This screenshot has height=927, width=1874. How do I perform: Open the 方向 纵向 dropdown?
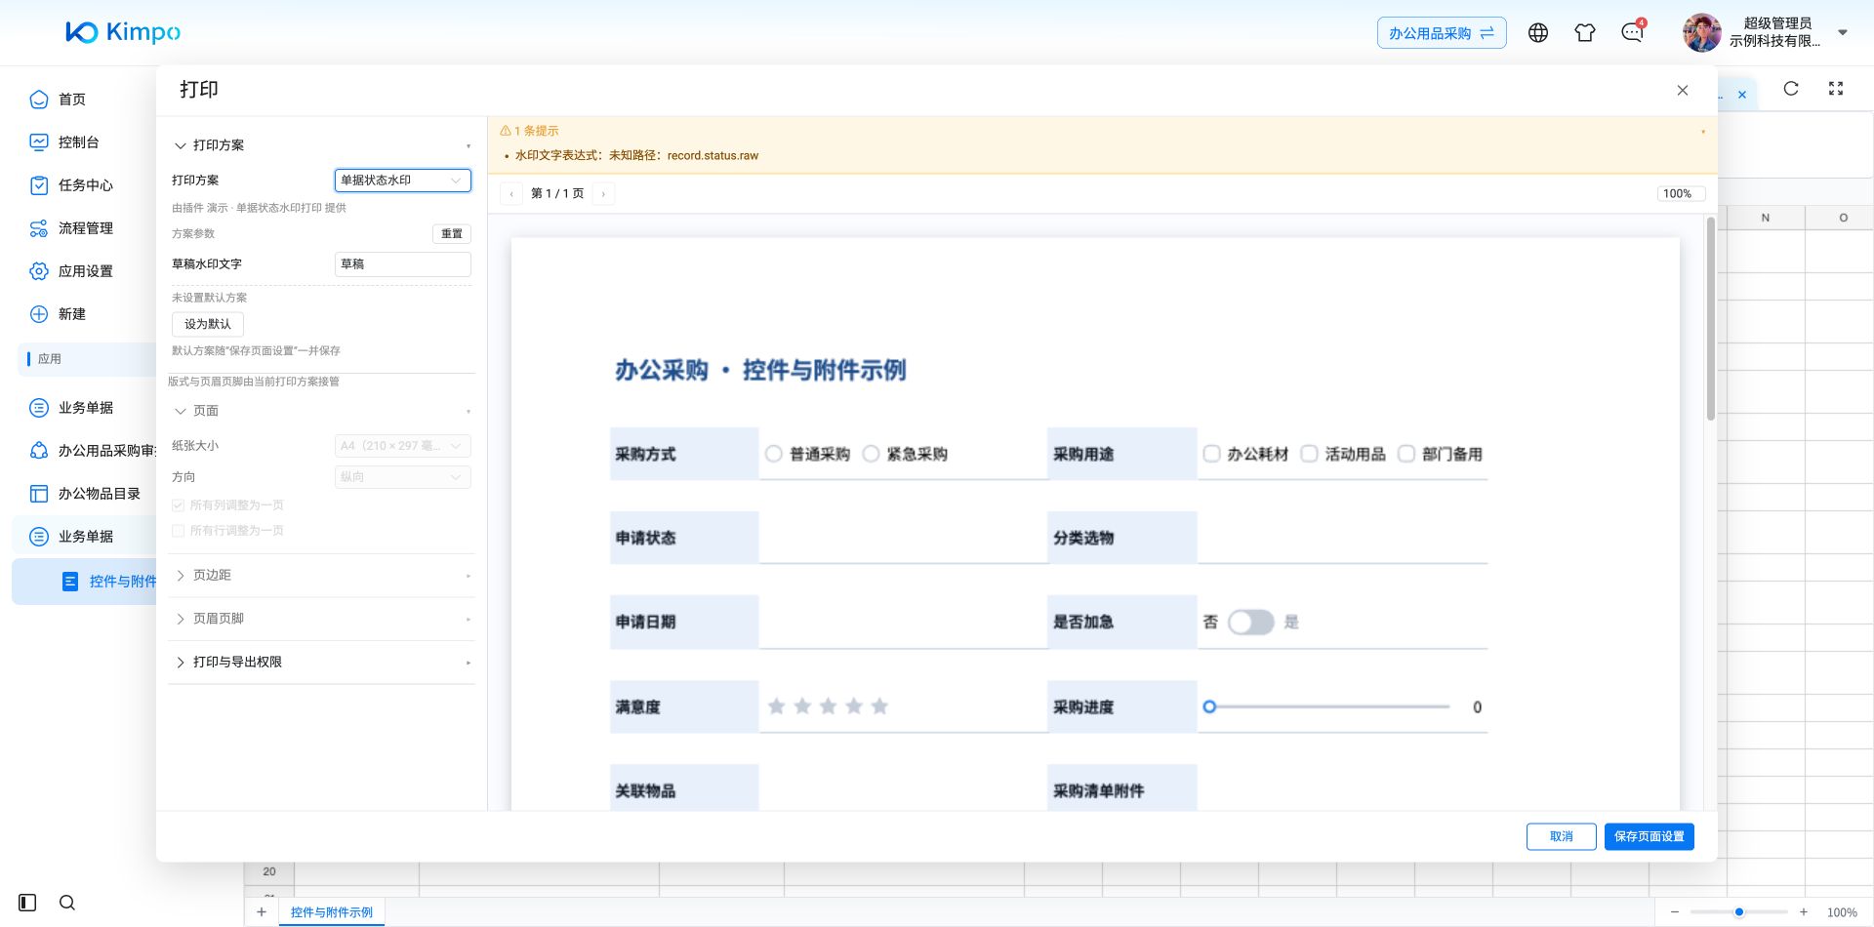[403, 477]
